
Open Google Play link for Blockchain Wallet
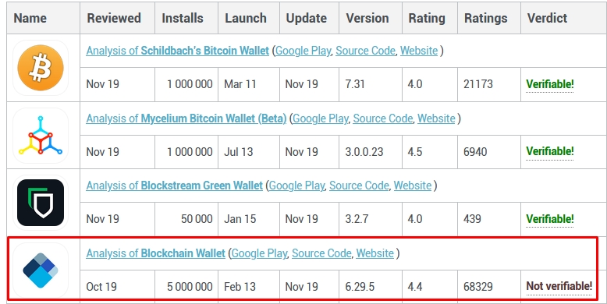(x=259, y=253)
